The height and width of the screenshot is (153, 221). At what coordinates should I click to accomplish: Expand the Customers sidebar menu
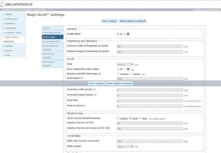pos(13,24)
